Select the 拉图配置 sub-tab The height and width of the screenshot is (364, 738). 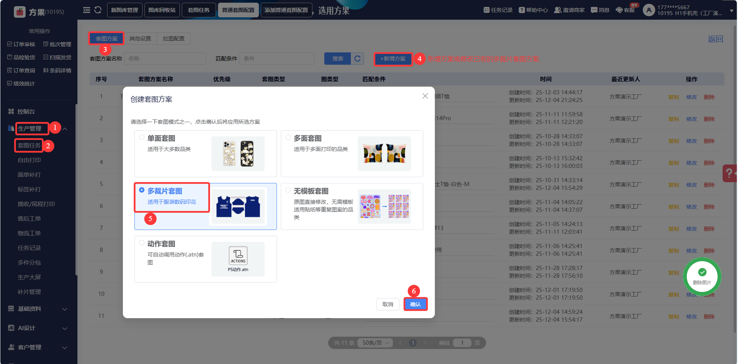point(174,39)
